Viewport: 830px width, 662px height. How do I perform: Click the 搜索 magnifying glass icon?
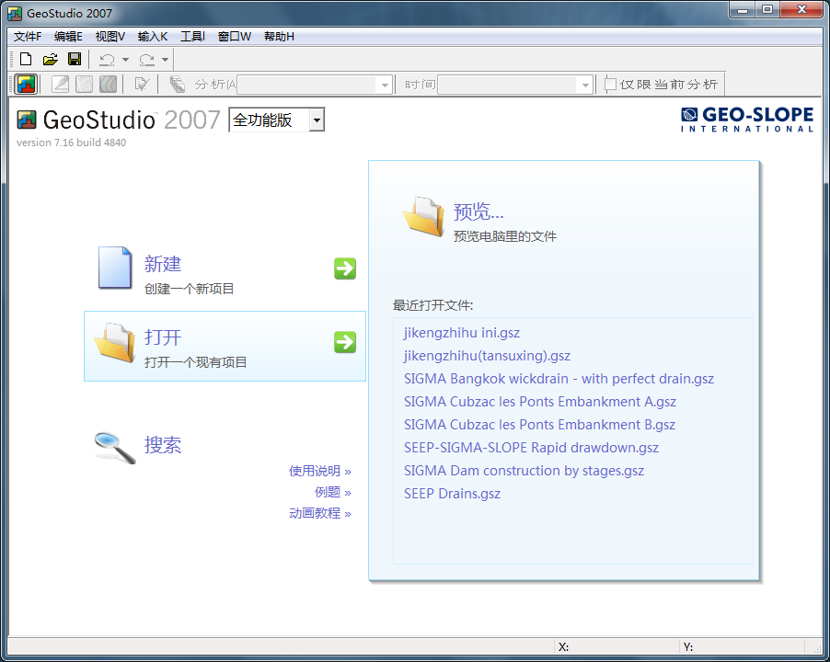point(115,448)
